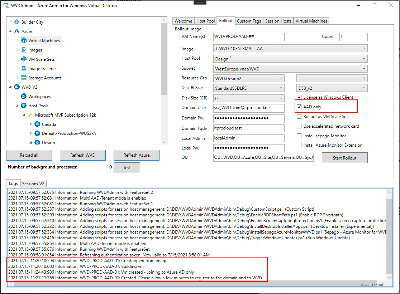
Task: Check Install sepago Monitor option
Action: pos(299,136)
